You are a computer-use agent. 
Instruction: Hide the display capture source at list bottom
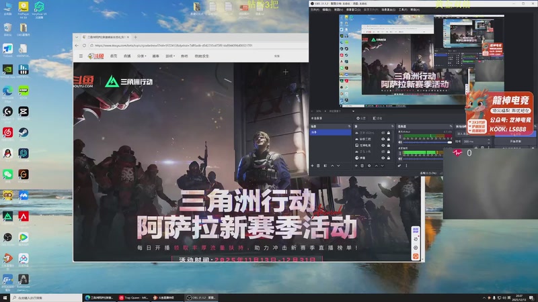click(383, 158)
